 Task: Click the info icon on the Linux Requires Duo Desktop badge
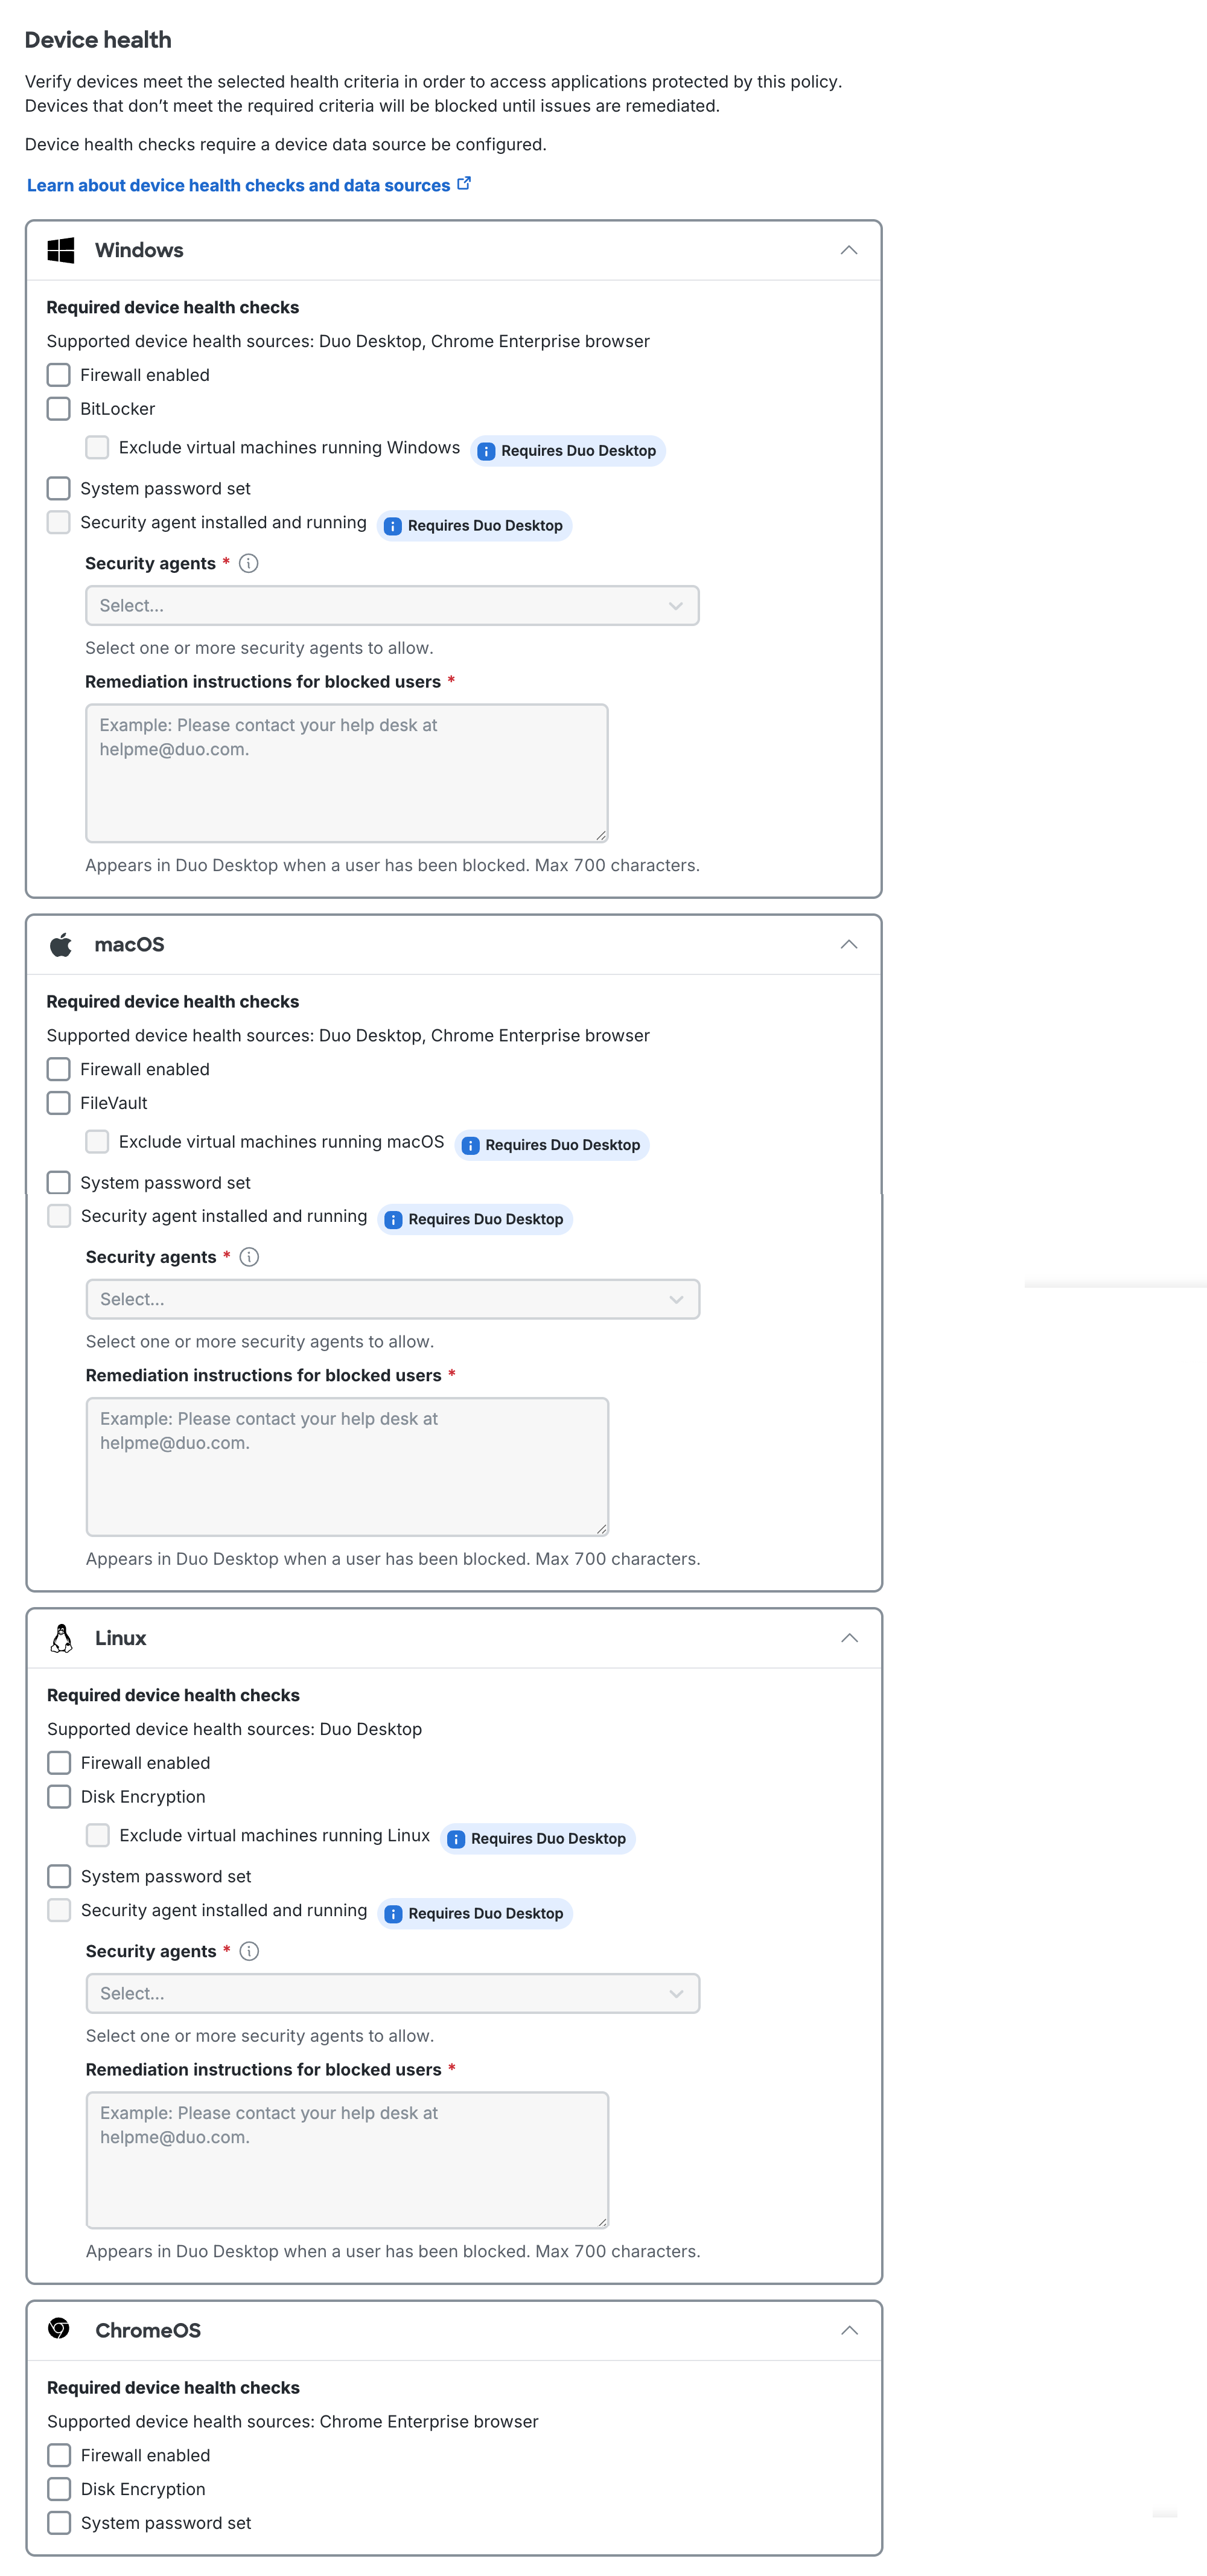(457, 1838)
